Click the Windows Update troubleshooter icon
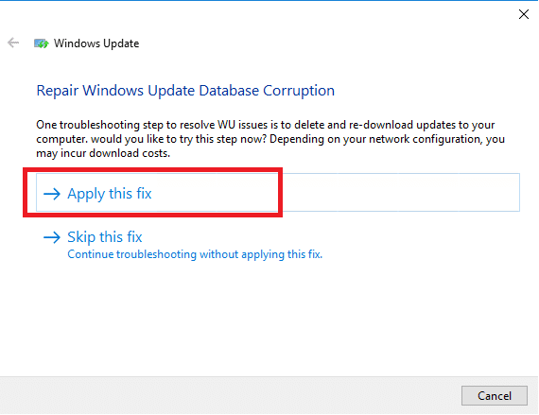Viewport: 539px width, 415px height. 41,43
